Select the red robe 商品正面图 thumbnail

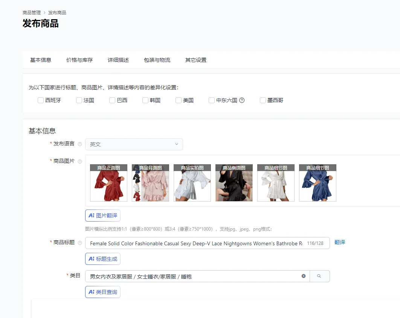108,183
